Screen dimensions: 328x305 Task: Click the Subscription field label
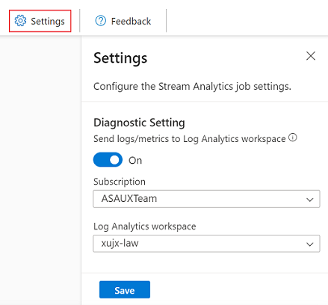pyautogui.click(x=120, y=182)
